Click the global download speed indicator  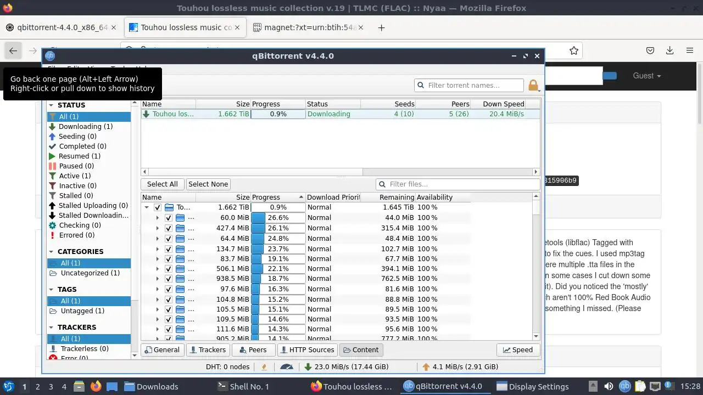pos(346,366)
